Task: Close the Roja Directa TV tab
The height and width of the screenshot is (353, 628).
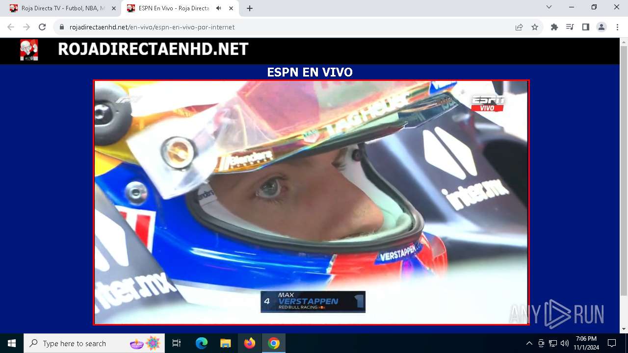Action: [x=114, y=8]
